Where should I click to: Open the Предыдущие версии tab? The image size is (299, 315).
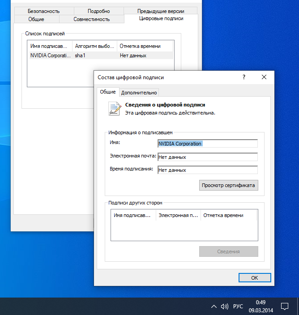point(161,11)
